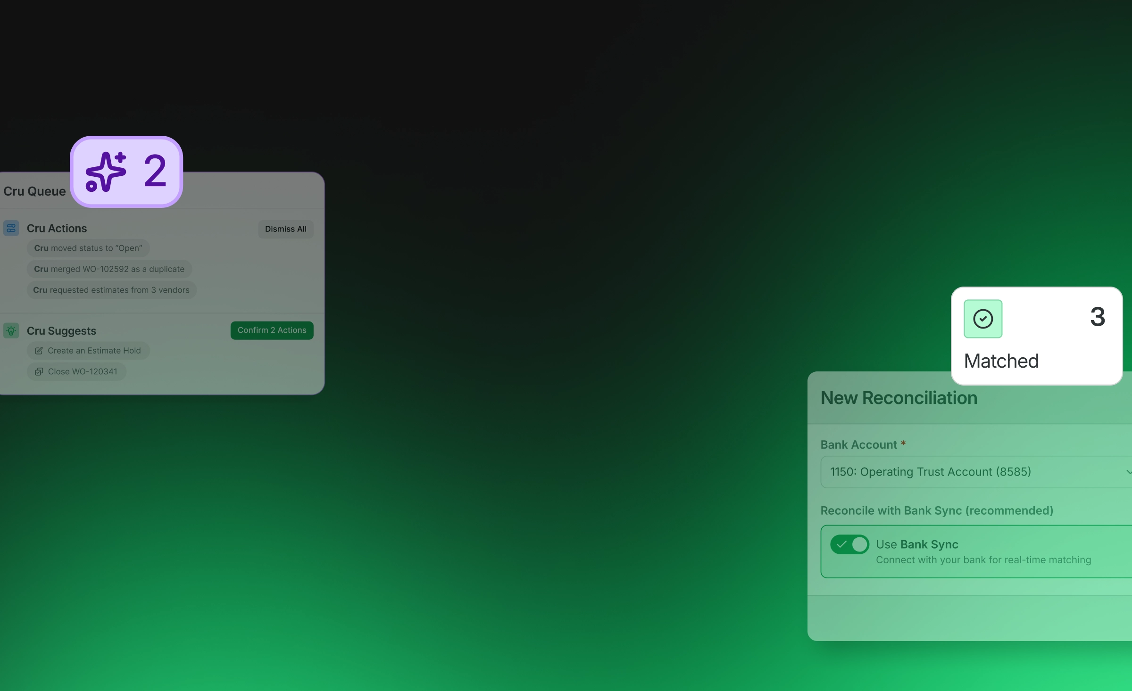Image resolution: width=1132 pixels, height=691 pixels.
Task: Click the edit icon beside Create an Estimate Hold
Action: coord(39,351)
